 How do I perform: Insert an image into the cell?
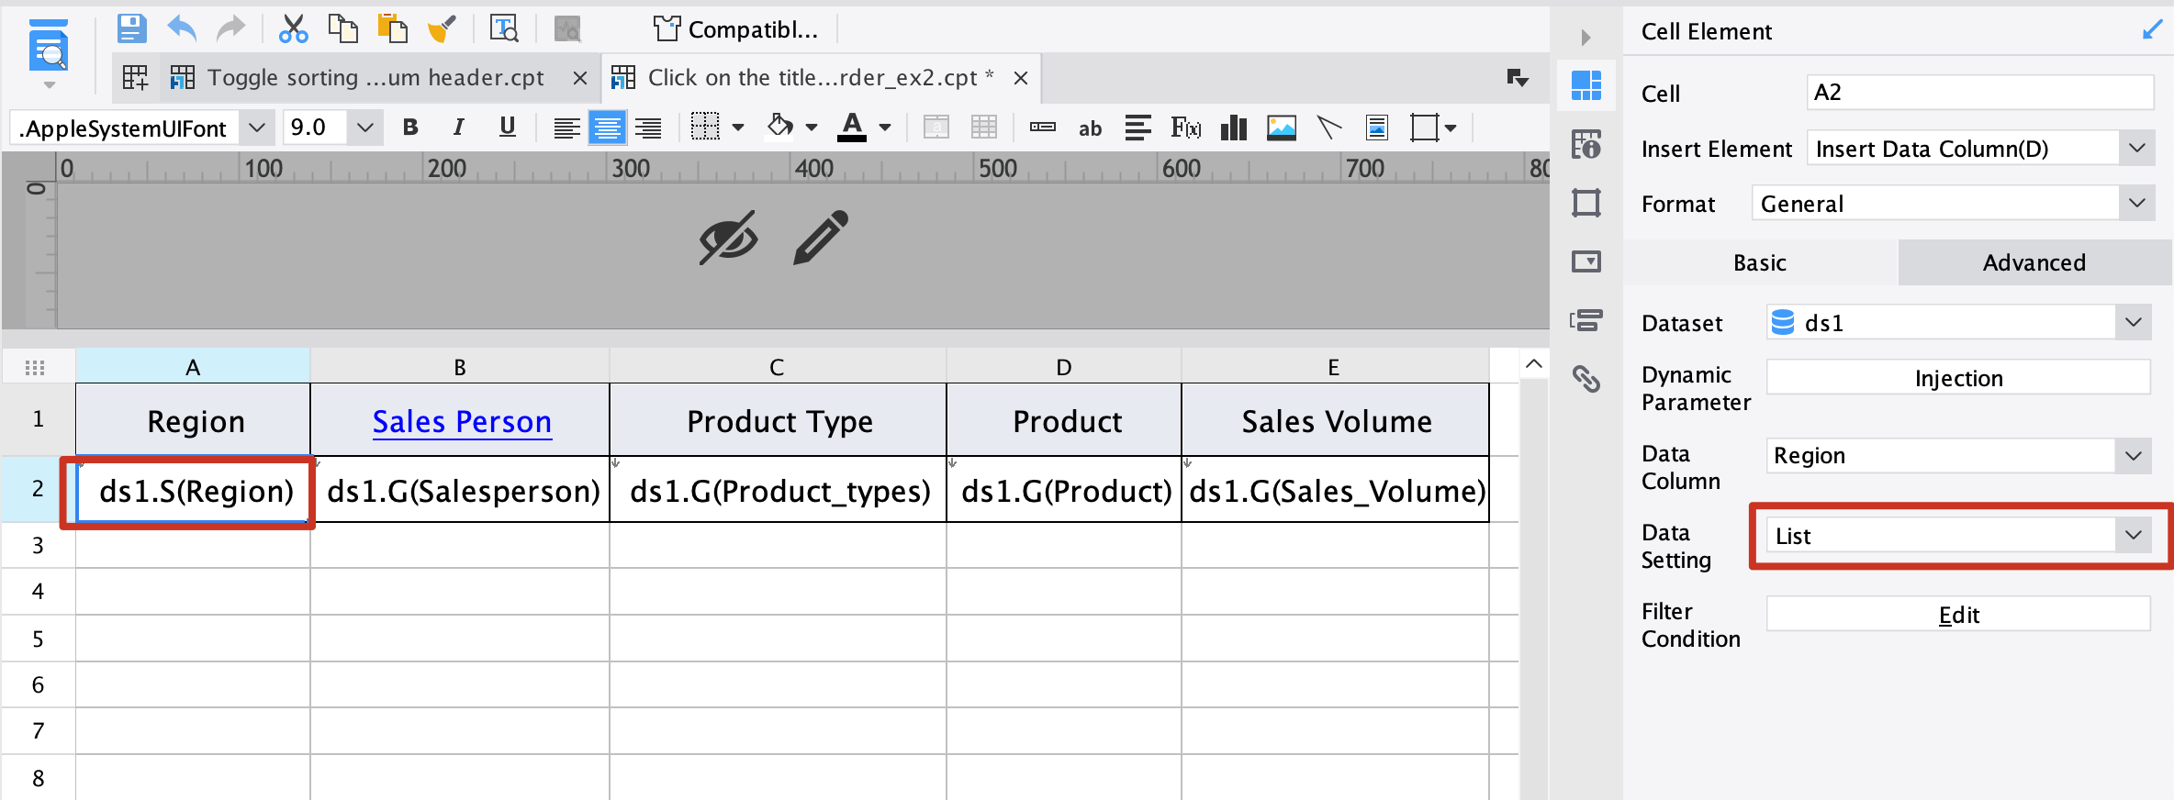pyautogui.click(x=1281, y=128)
